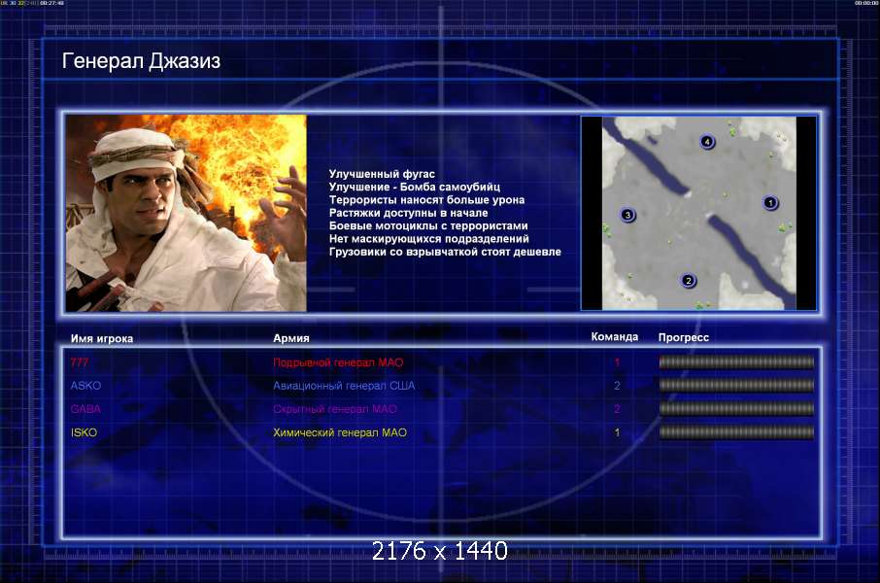The width and height of the screenshot is (880, 583).
Task: Click the loading progress bar for 777
Action: [736, 362]
